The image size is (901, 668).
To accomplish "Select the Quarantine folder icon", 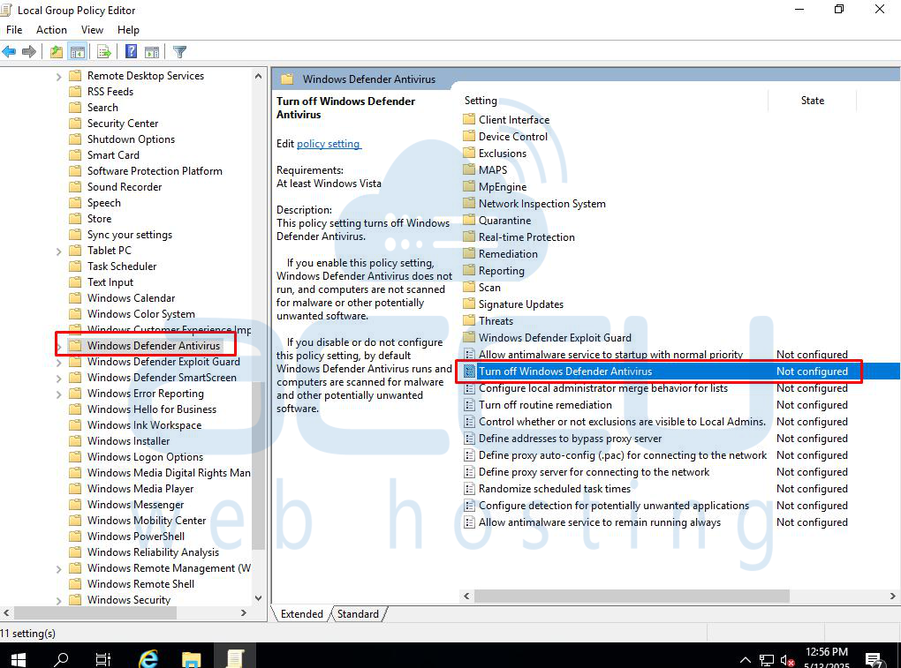I will (x=469, y=221).
